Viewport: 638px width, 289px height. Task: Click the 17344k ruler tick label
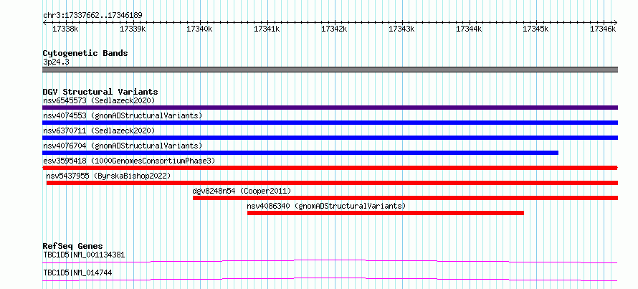pos(469,29)
